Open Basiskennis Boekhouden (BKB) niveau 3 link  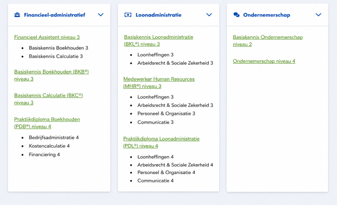51,75
